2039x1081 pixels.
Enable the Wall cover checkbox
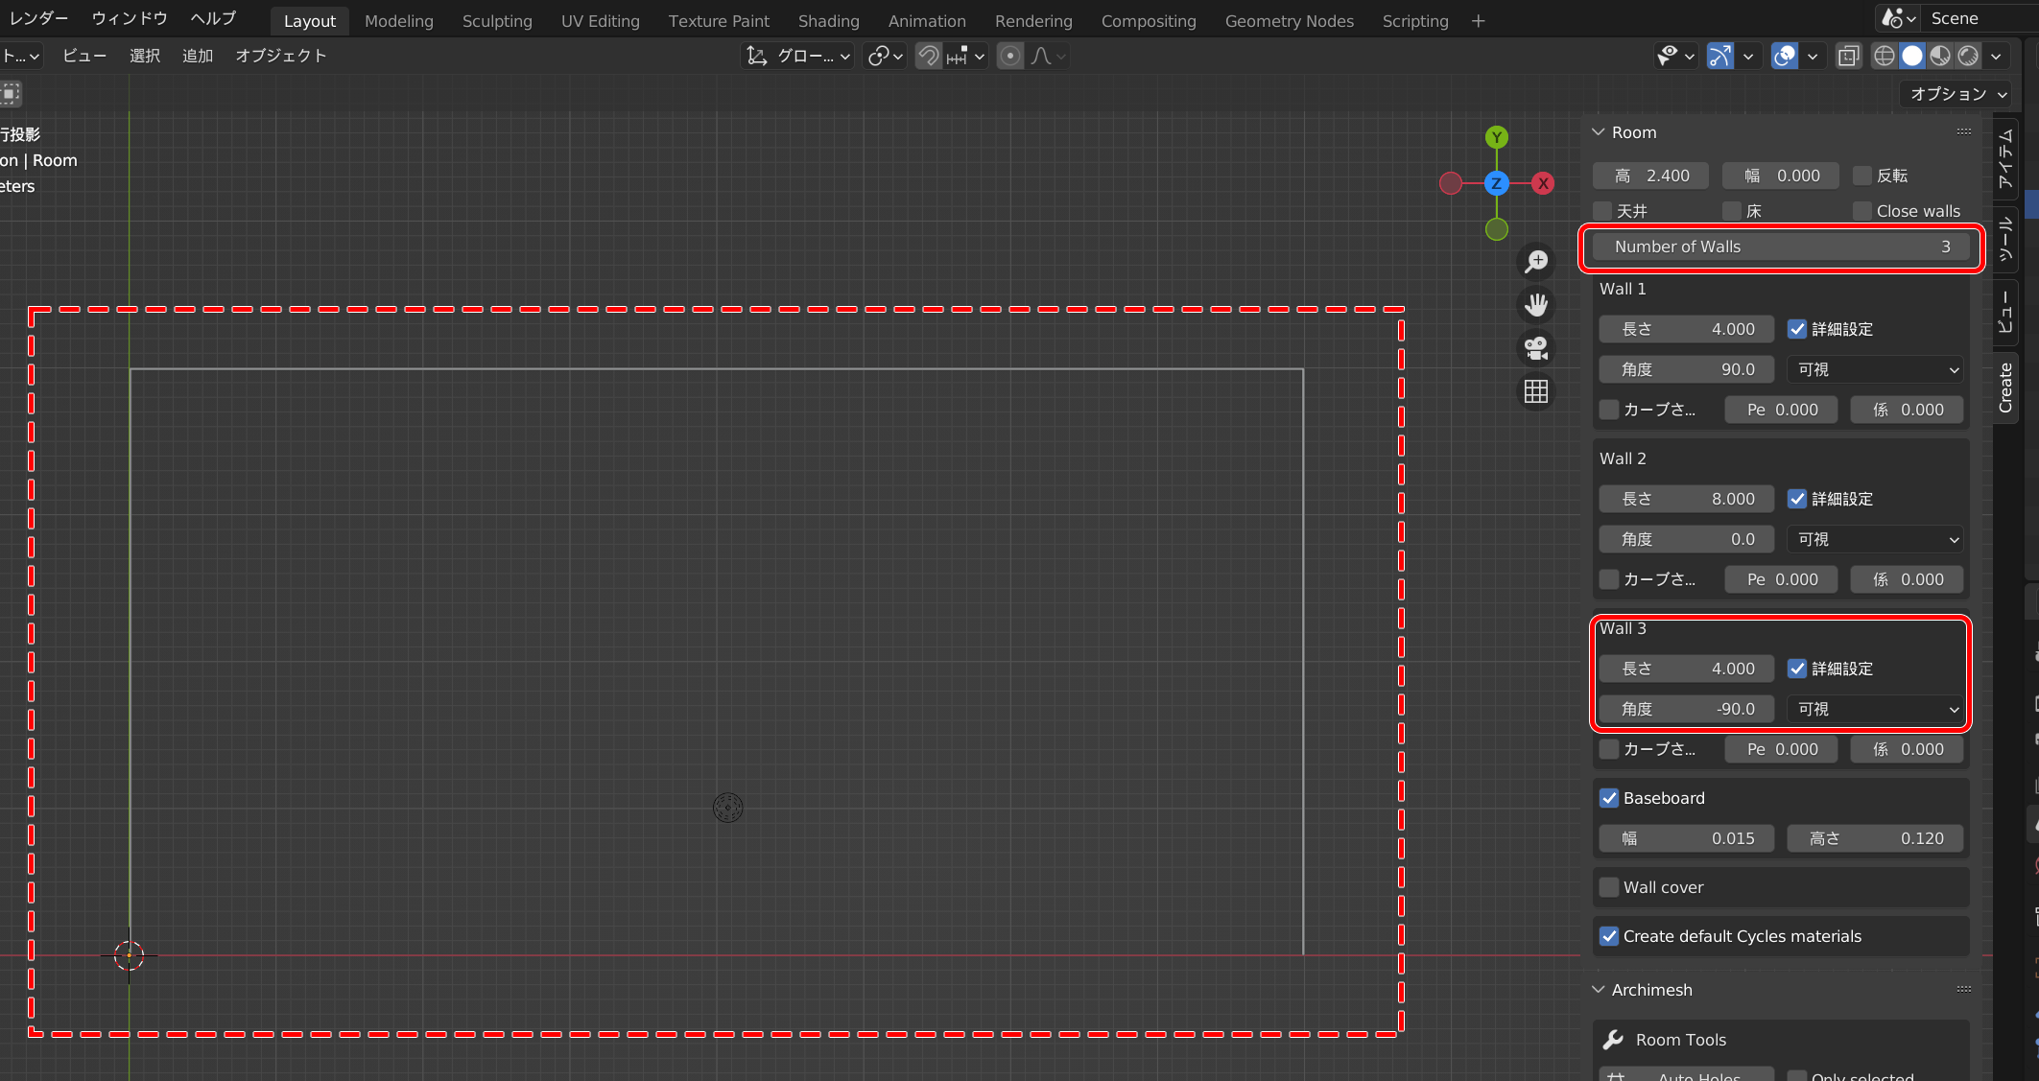tap(1609, 887)
